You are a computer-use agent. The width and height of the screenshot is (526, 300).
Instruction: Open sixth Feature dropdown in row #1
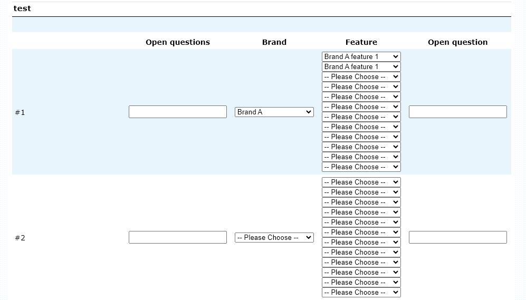coord(361,107)
